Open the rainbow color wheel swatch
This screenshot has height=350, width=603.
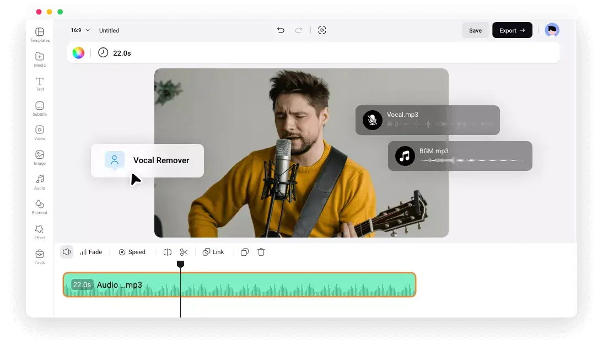click(x=78, y=53)
